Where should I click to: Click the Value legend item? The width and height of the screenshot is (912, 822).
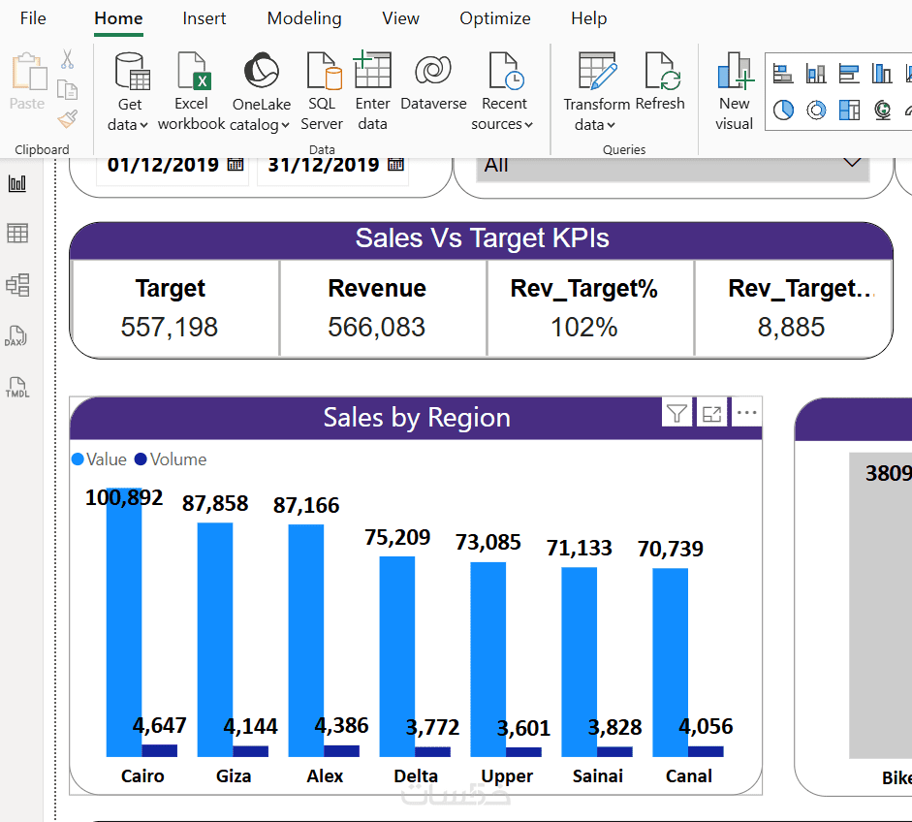click(99, 459)
